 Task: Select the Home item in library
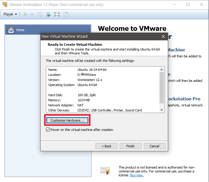tap(48, 30)
